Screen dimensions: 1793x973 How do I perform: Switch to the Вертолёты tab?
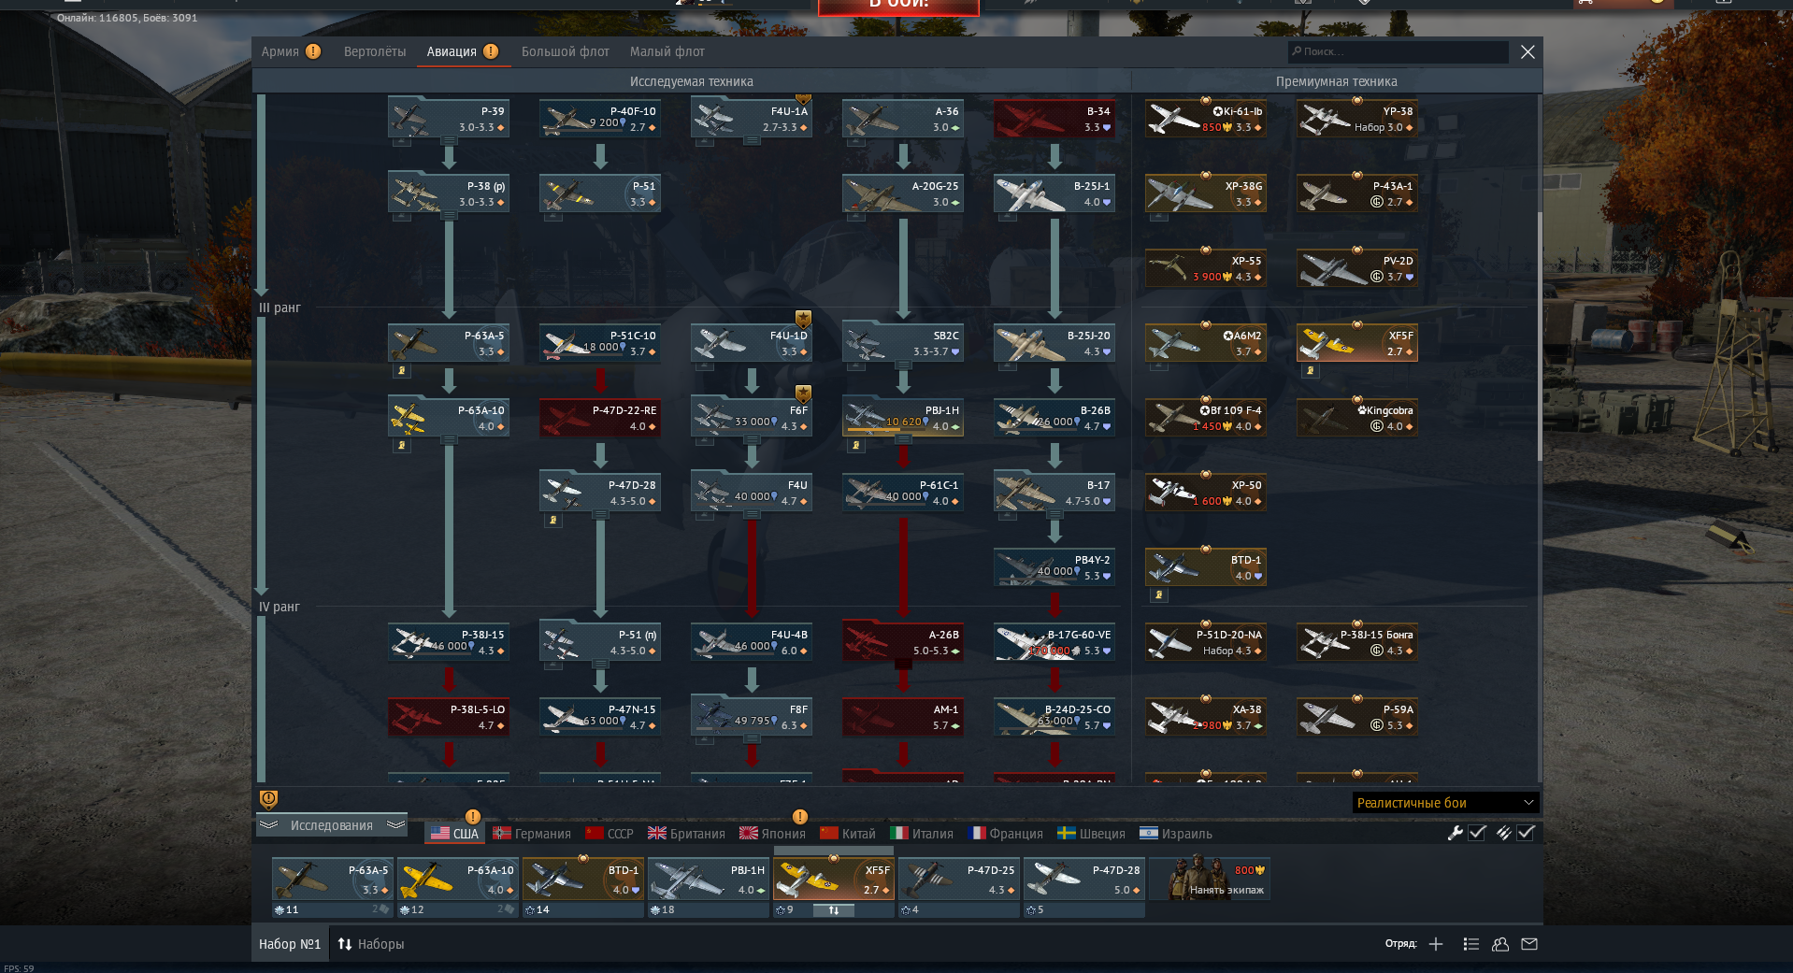pos(375,51)
